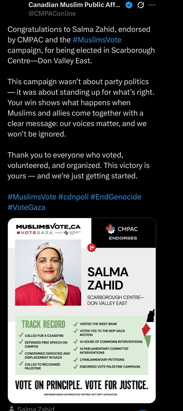The width and height of the screenshot is (183, 411).
Task: Open tagged Salma Zahid link under image
Action: pos(36,409)
